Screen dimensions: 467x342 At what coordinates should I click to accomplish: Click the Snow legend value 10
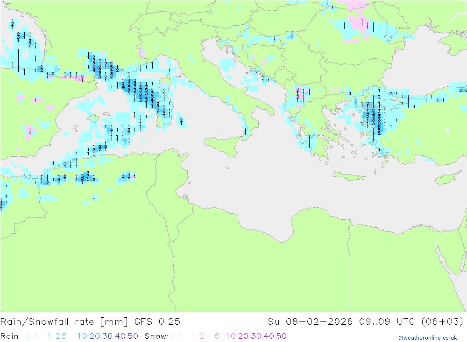coord(231,336)
